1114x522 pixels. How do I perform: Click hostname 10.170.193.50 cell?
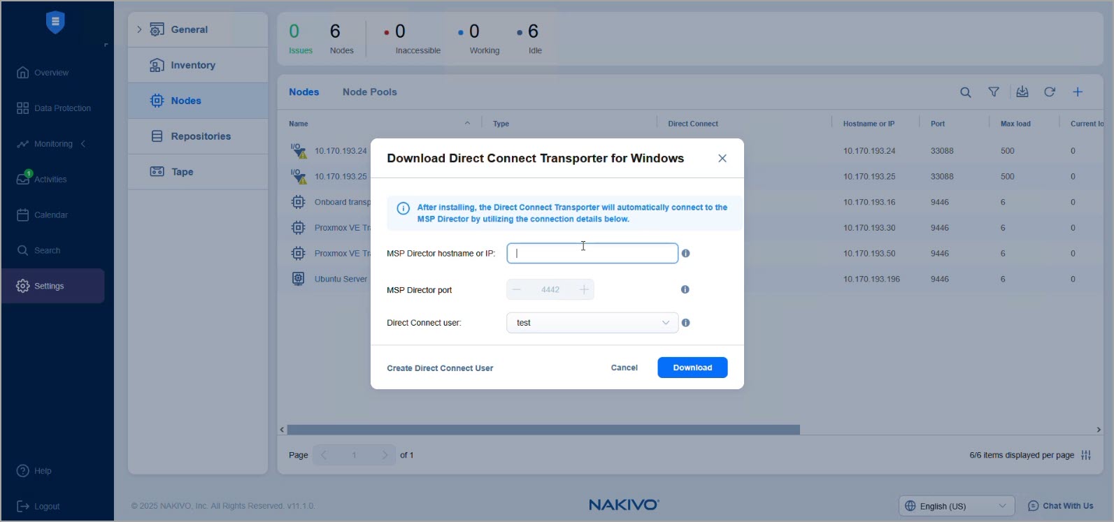click(x=869, y=254)
